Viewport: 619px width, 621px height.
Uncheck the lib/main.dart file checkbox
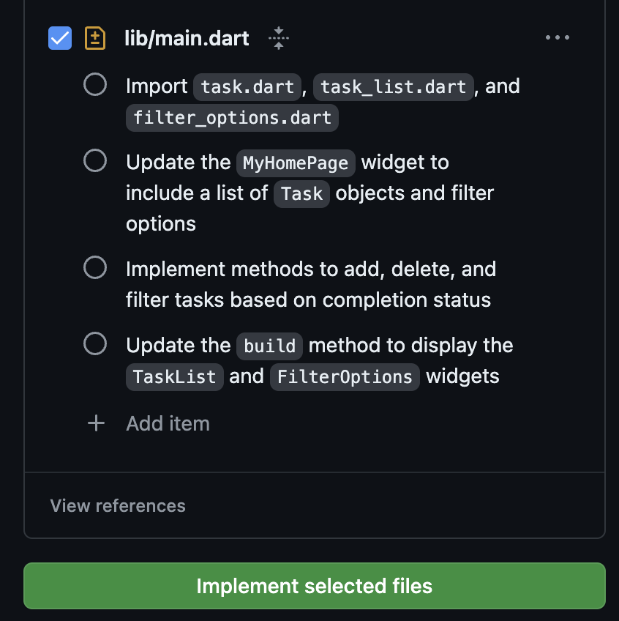[60, 38]
